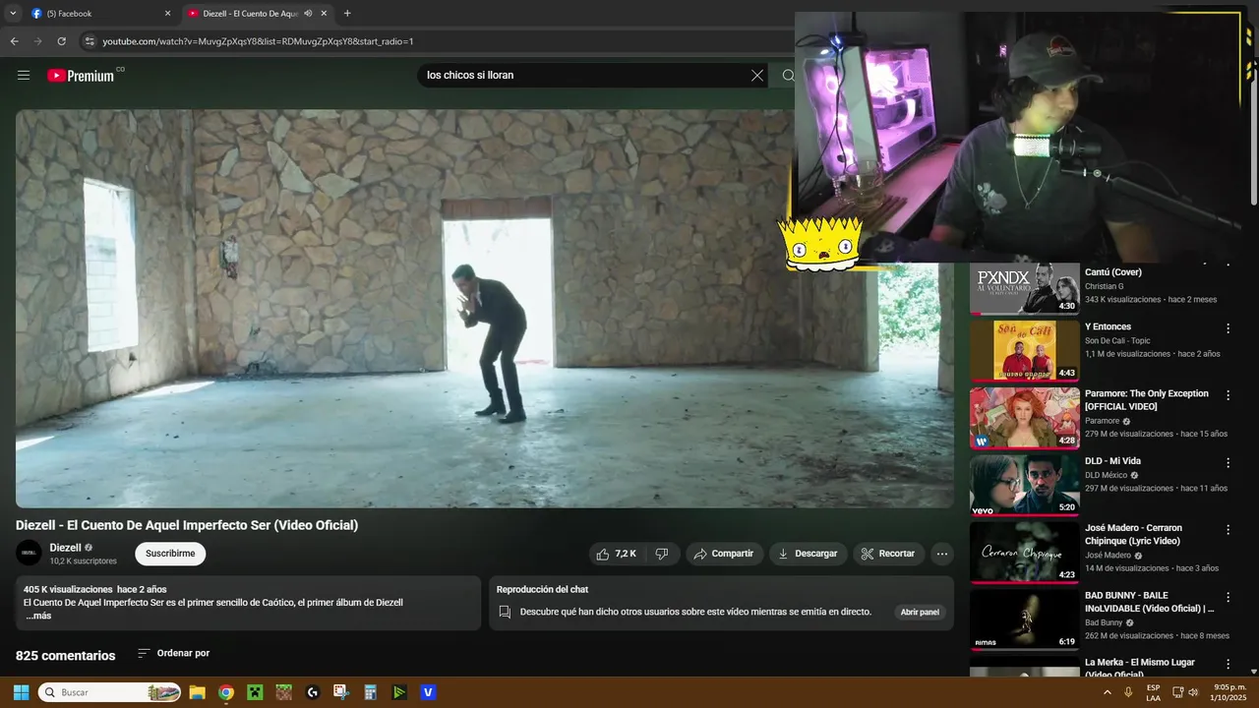Click the Chrome address bar URL
Viewport: 1259px width, 708px height.
[258, 41]
